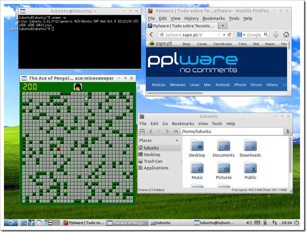Viewport: 306px width, 232px height.
Task: Create new tab in the file manager toolbar
Action: pyautogui.click(x=142, y=131)
